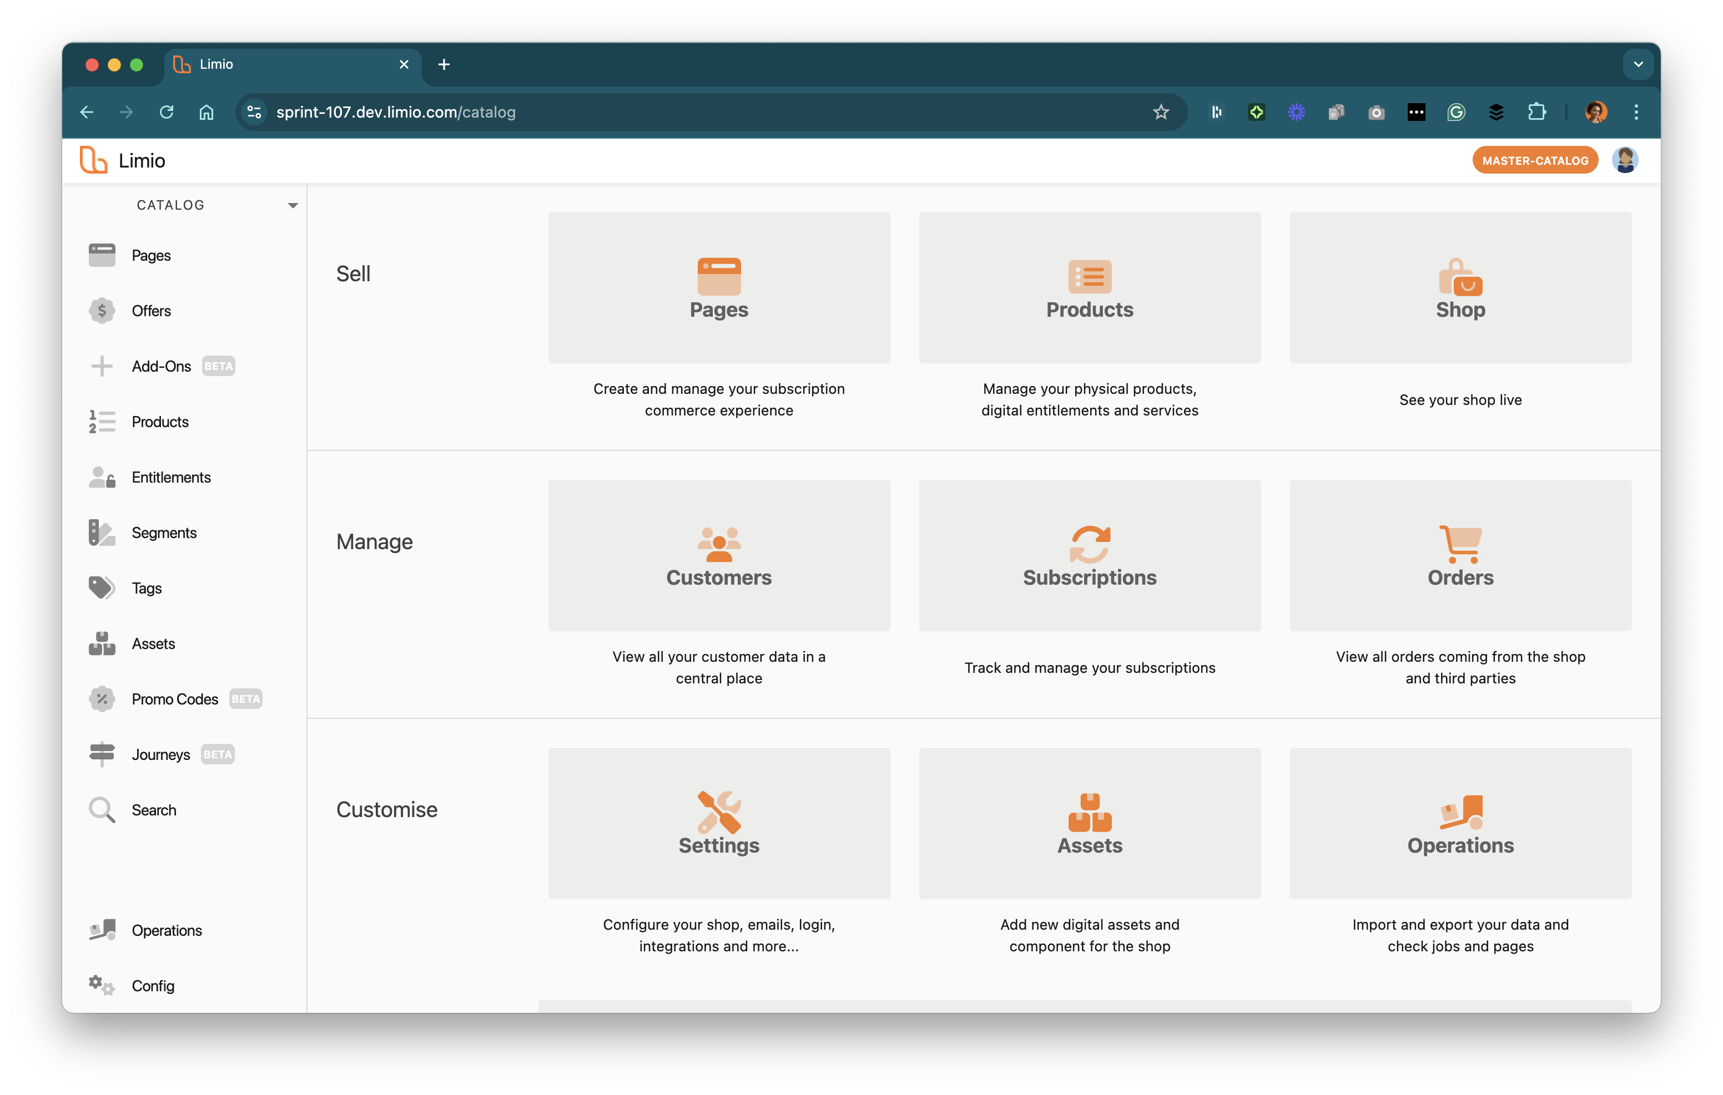Open Promo Codes in the sidebar
1723x1095 pixels.
[175, 699]
